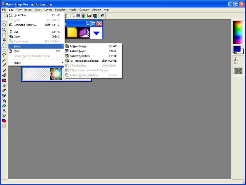
Task: Select the Freehand lasso tool
Action: click(4, 55)
